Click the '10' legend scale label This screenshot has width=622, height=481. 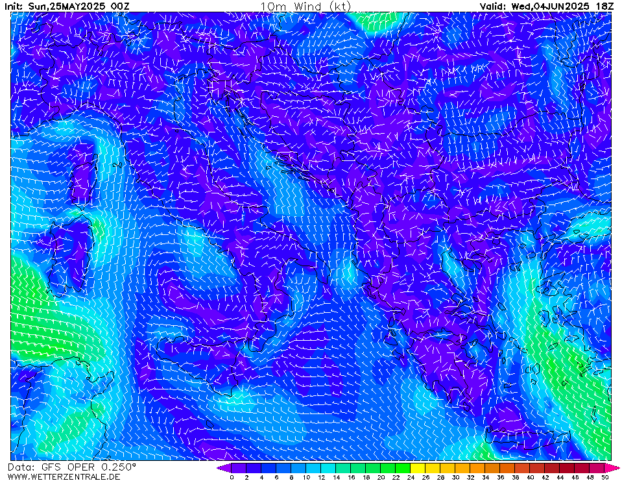click(x=306, y=477)
